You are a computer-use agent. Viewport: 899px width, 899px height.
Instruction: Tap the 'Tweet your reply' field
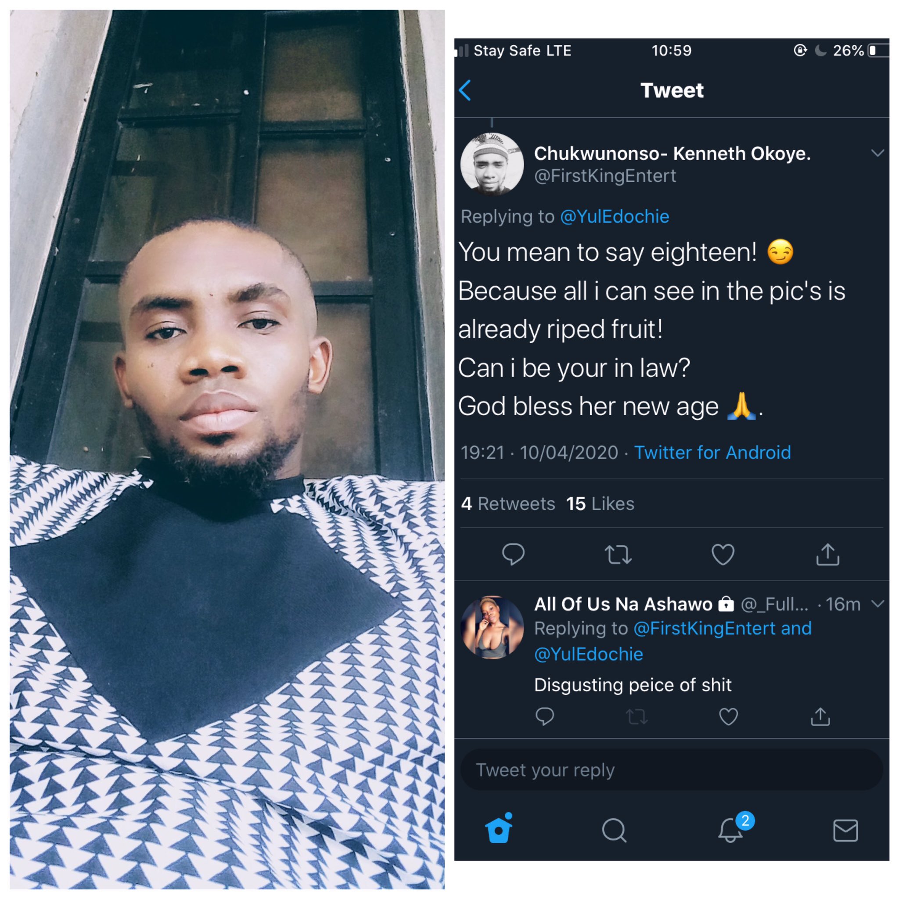pos(672,770)
